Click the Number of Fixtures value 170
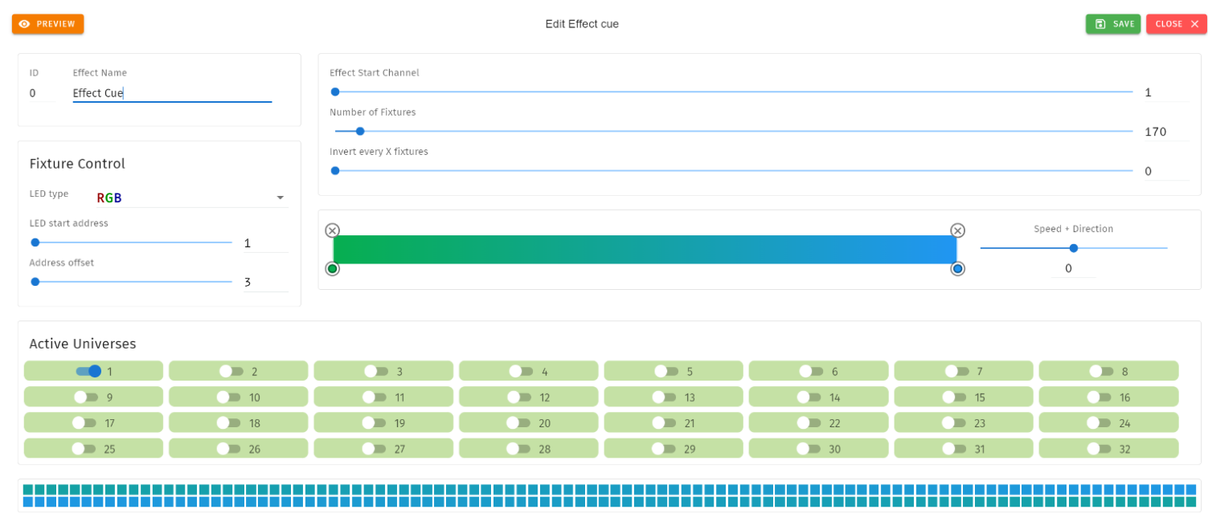 (x=1166, y=132)
